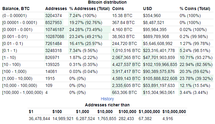Image resolution: width=215 pixels, height=124 pixels.
Task: Select the '(0 - 0.00001)' balance row
Action: [x=107, y=15]
